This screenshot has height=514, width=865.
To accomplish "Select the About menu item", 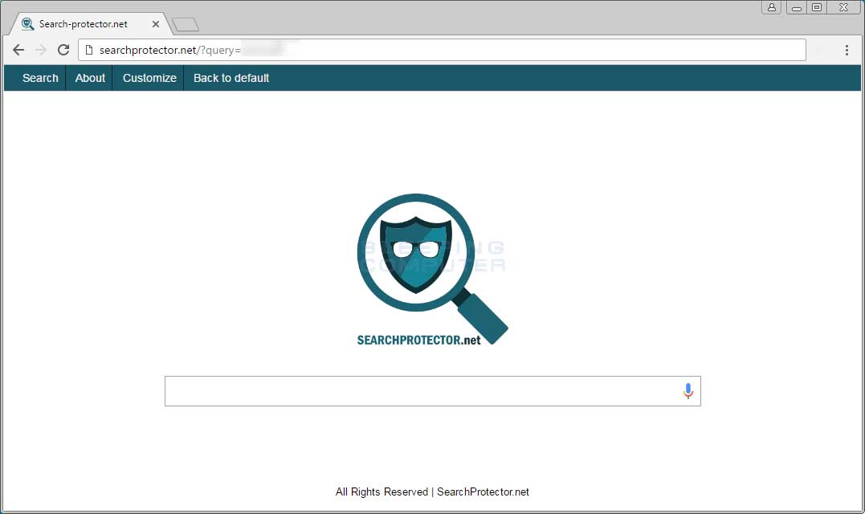I will 89,78.
